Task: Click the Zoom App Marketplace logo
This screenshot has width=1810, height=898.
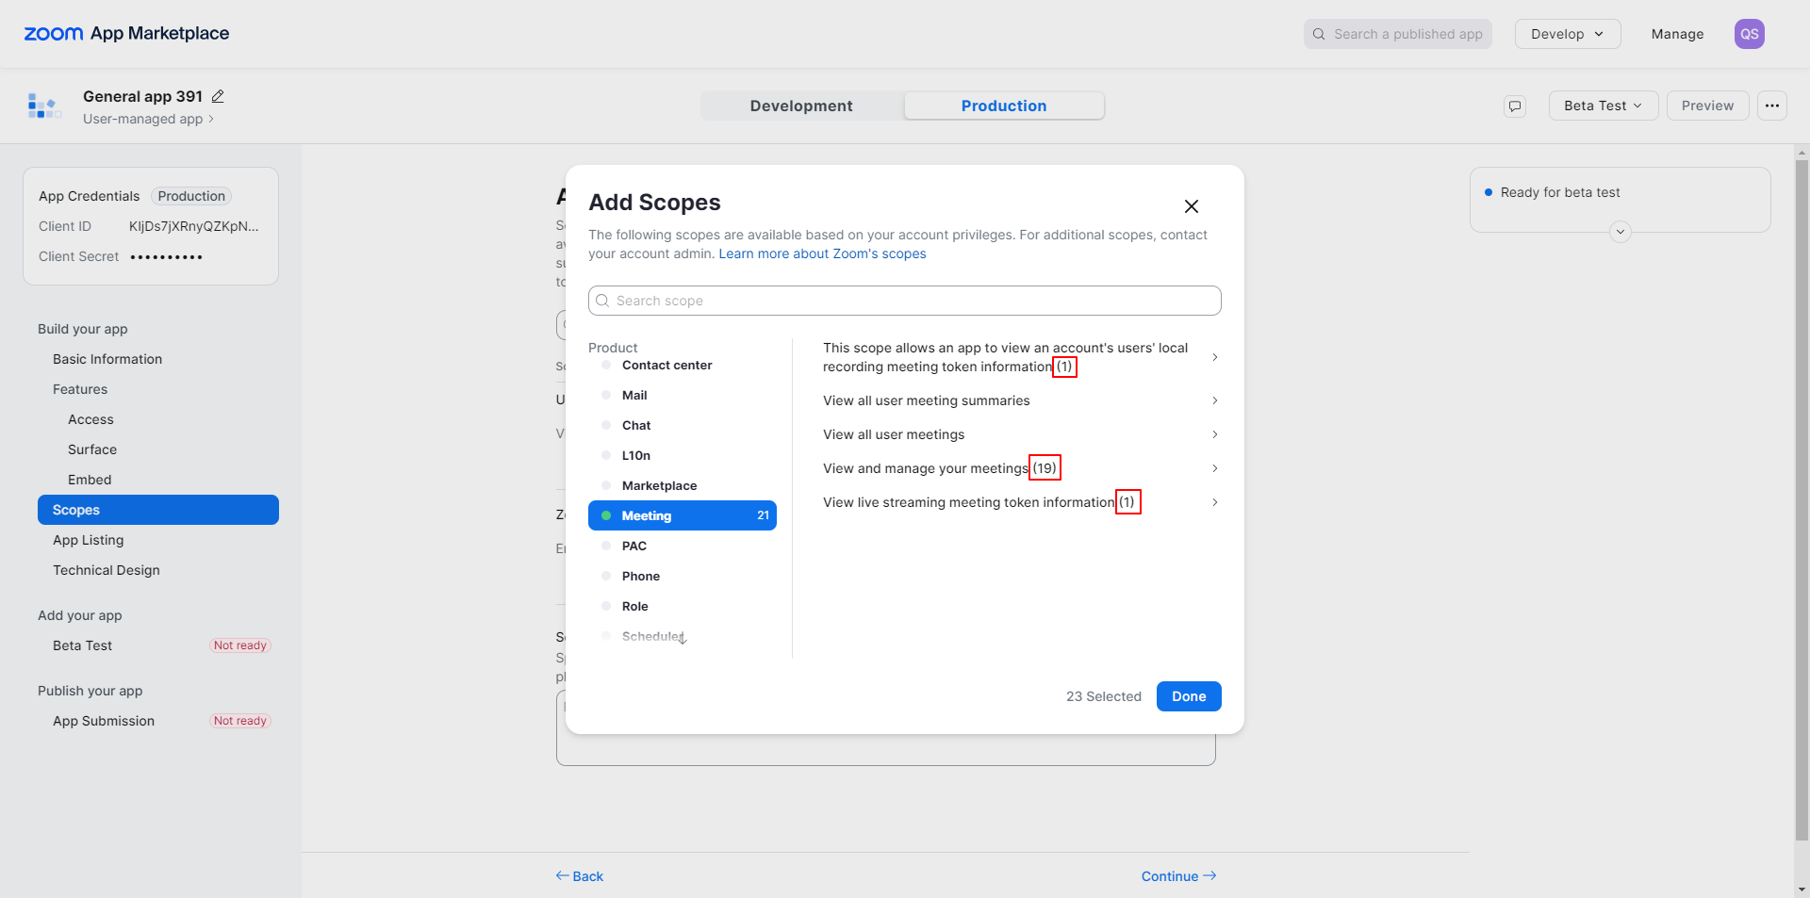Action: pyautogui.click(x=126, y=34)
